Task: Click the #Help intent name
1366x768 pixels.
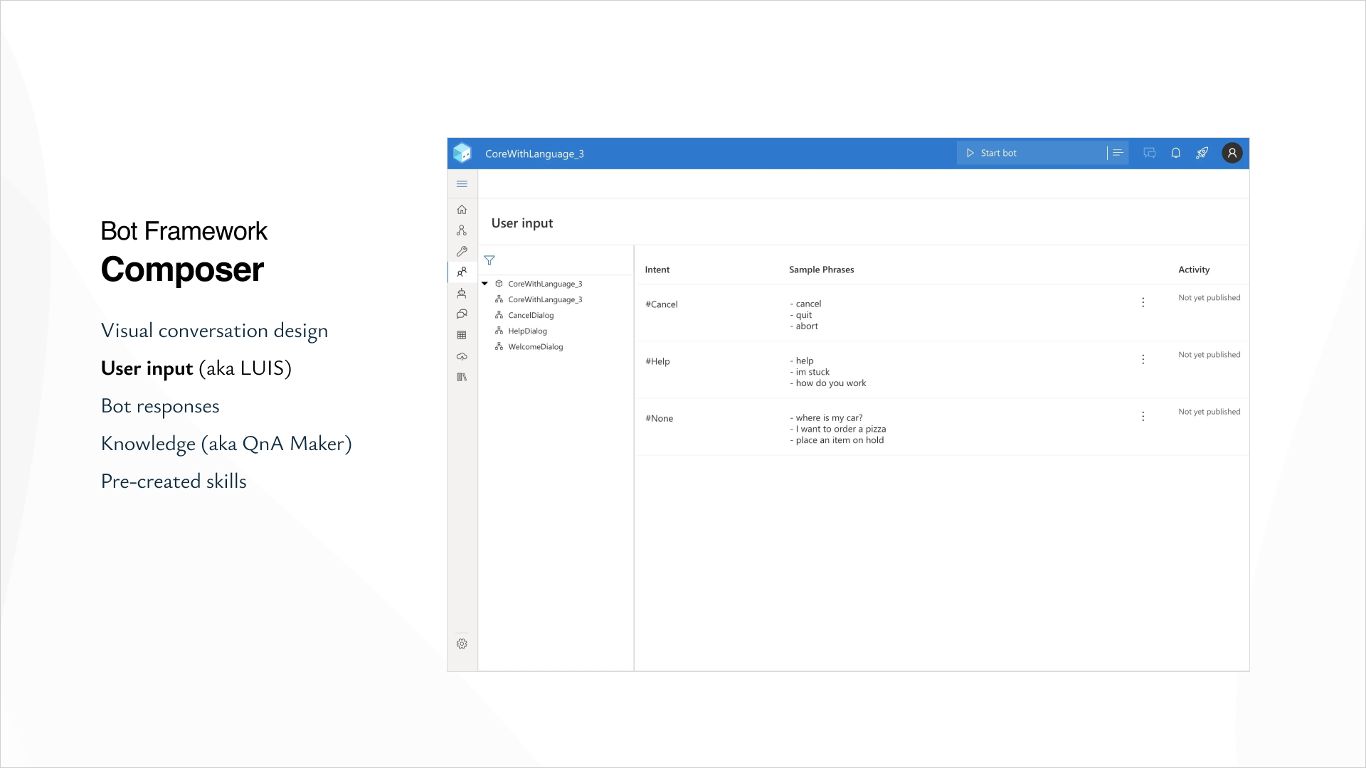Action: [x=657, y=361]
